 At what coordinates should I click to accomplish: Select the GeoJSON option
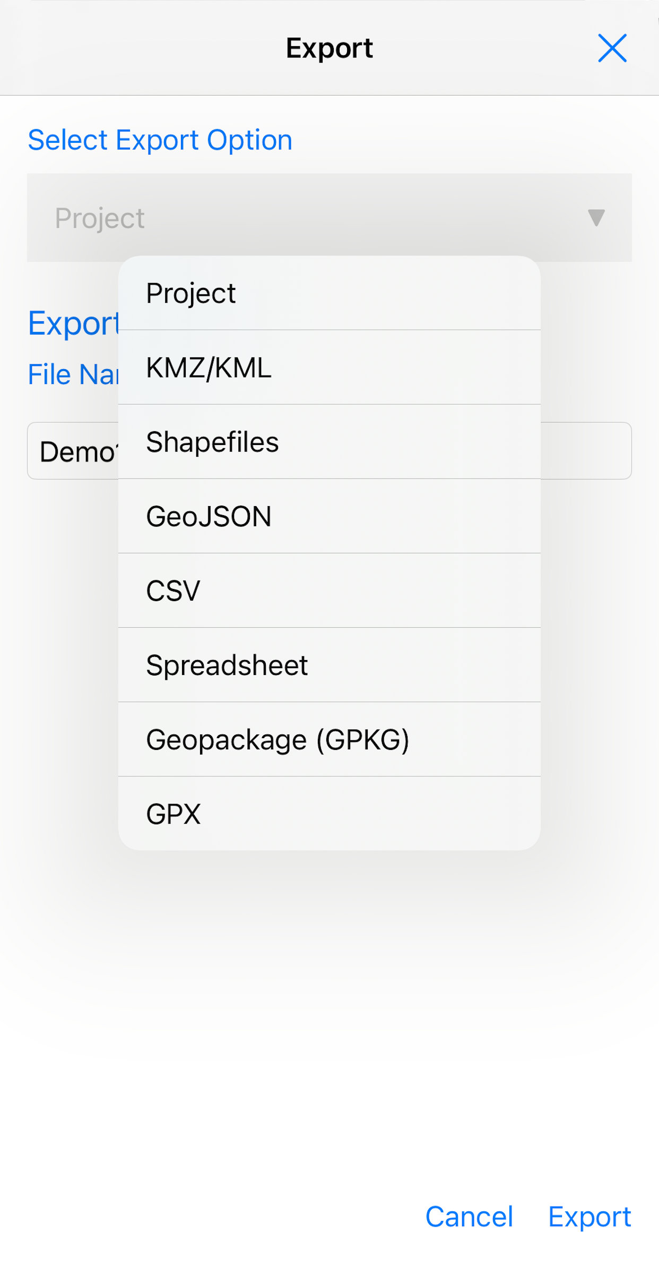click(x=329, y=516)
